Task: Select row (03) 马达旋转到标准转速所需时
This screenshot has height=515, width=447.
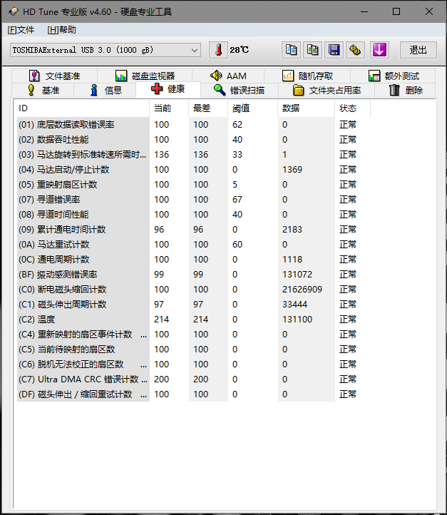Action: tap(194, 155)
